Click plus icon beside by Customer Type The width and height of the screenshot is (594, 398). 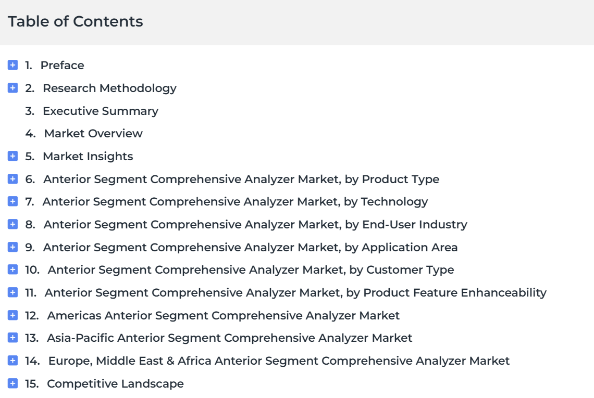(13, 269)
